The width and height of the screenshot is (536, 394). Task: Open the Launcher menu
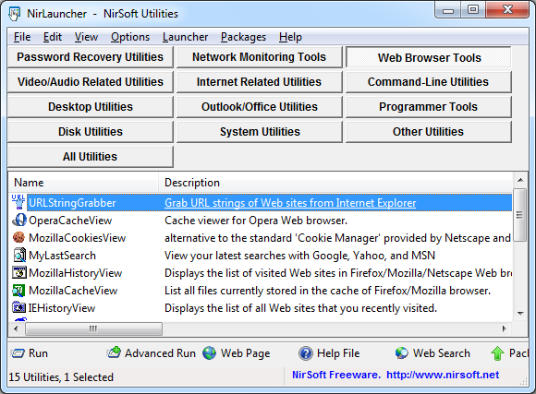pos(185,37)
